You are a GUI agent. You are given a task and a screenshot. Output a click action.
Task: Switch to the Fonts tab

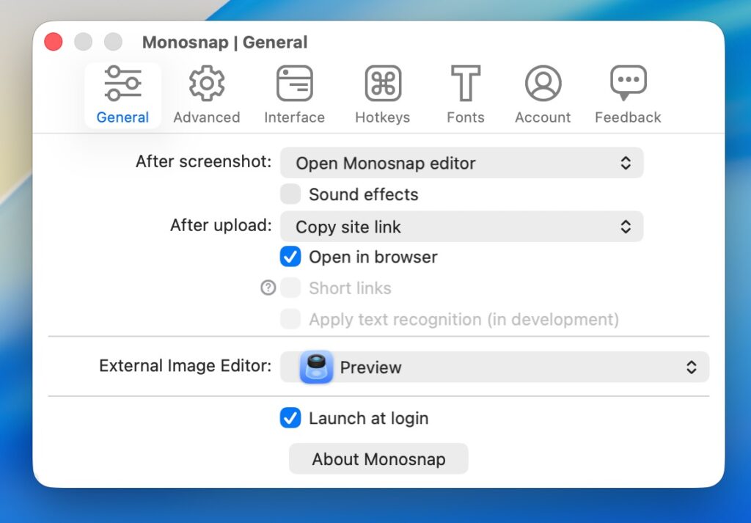466,95
